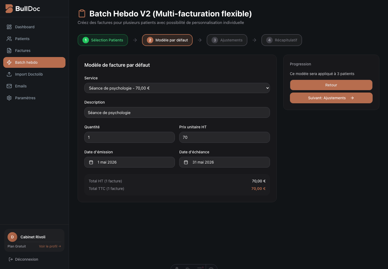Open the Factures section
This screenshot has width=388, height=269.
click(34, 51)
